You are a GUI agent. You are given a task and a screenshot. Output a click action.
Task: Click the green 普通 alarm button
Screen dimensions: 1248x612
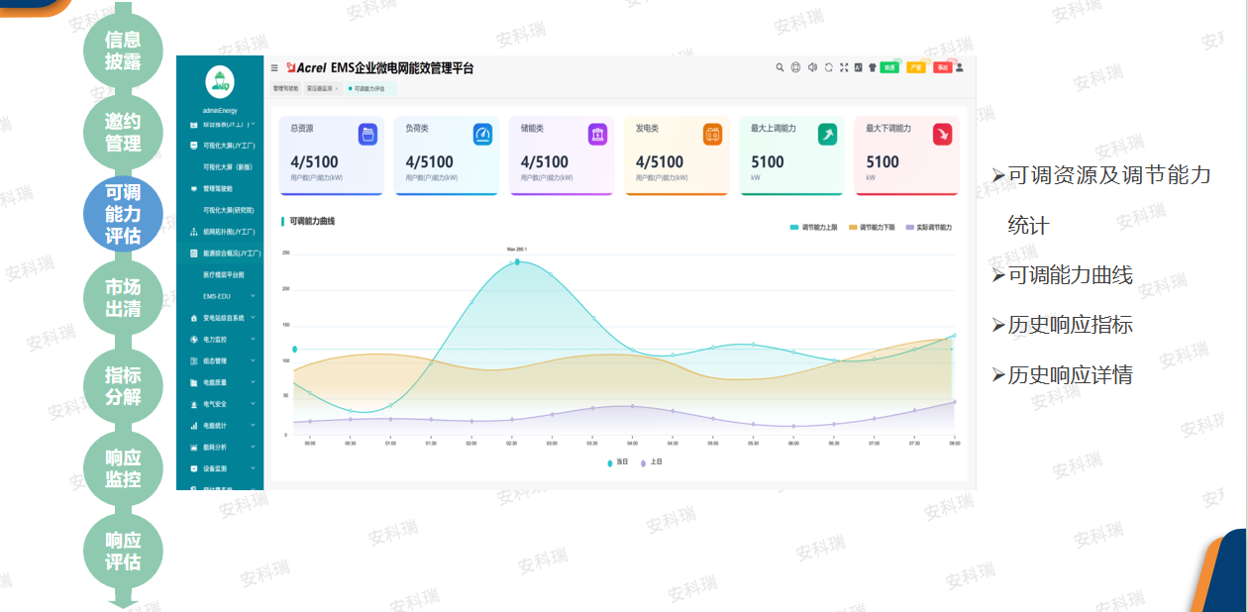(889, 67)
